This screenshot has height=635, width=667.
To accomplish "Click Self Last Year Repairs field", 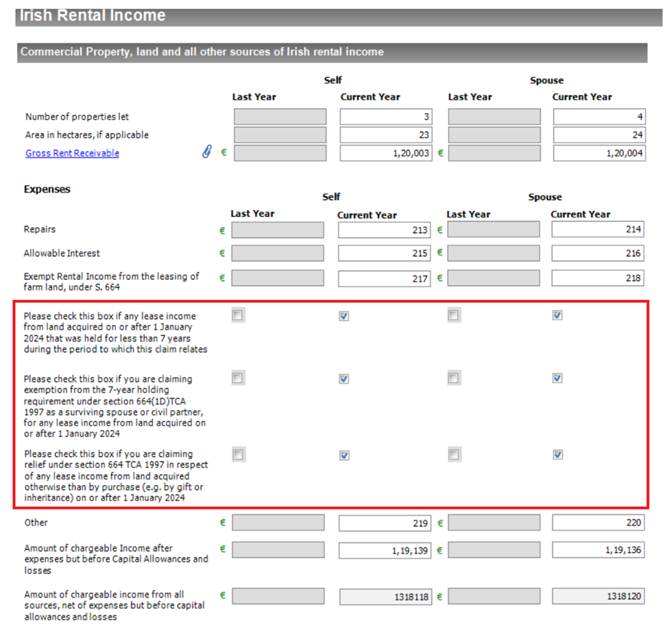I will coord(278,230).
